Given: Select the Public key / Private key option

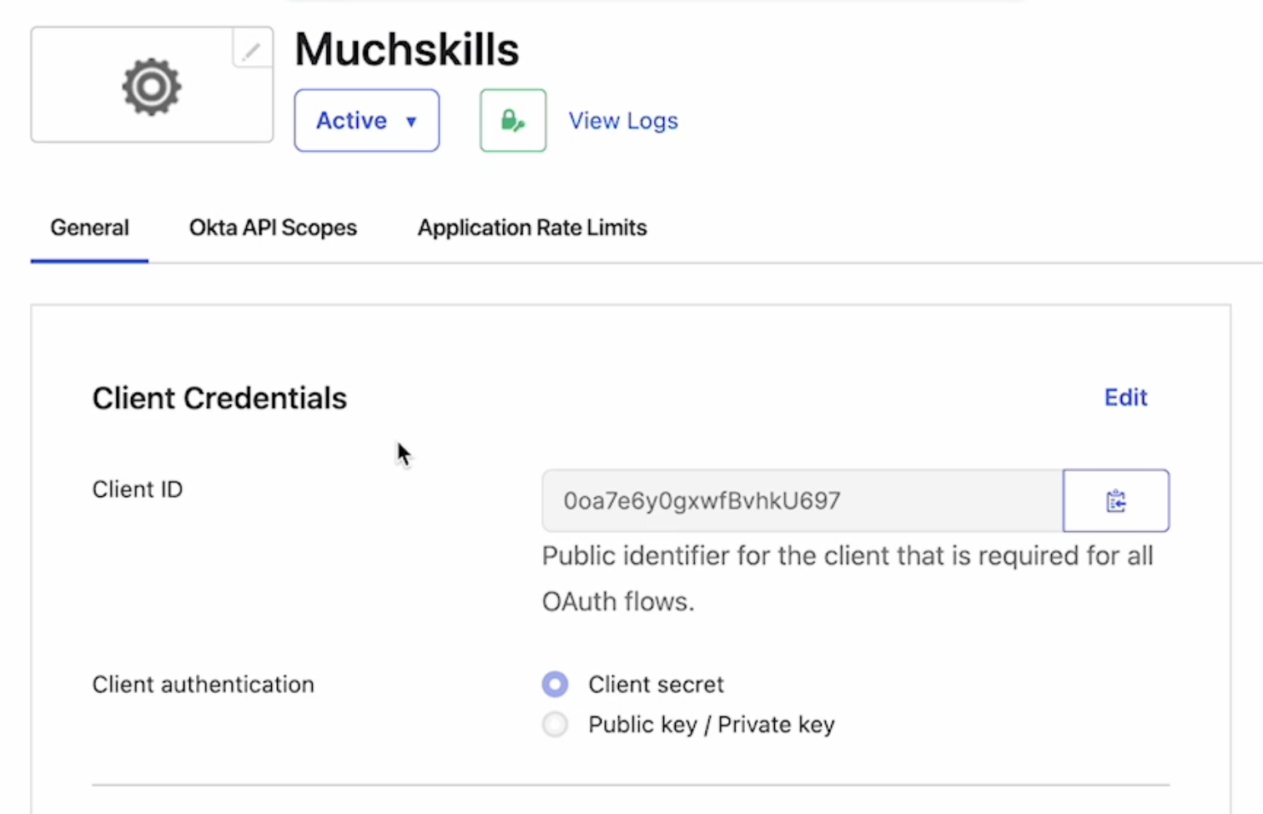Looking at the screenshot, I should pos(555,724).
